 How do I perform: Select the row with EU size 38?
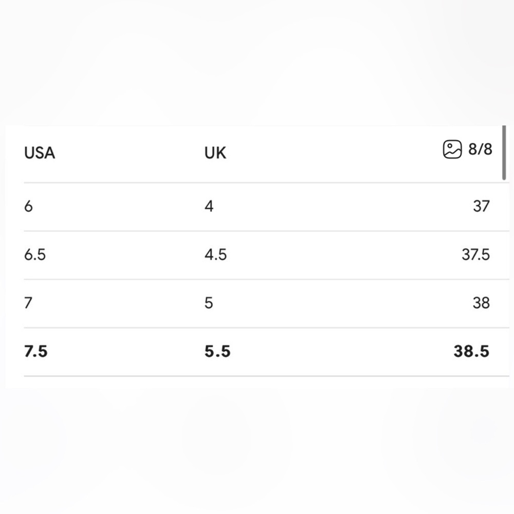coord(266,303)
